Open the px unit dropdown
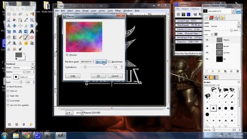 point(69,113)
